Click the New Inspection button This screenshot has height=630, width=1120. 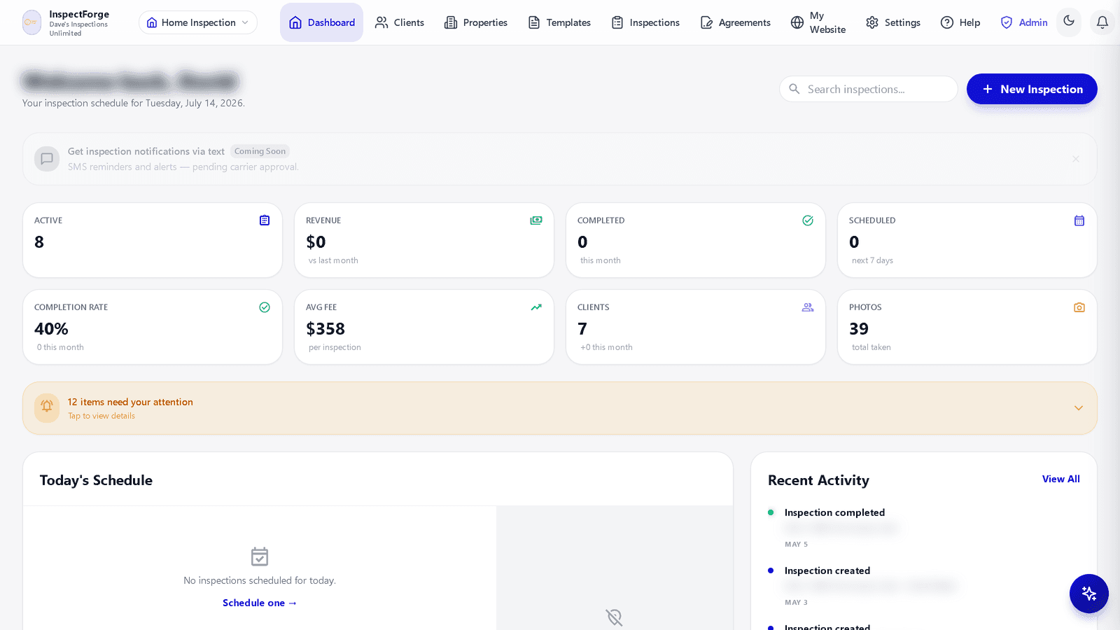1032,89
